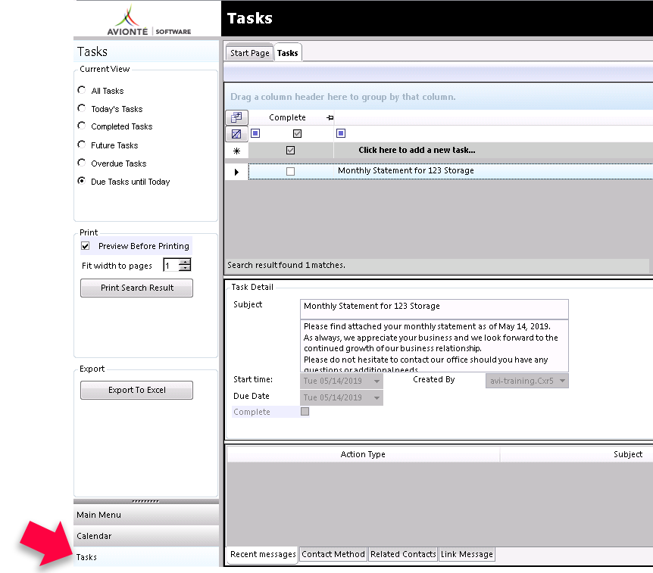Click the Fit width to pages stepper

pos(185,265)
